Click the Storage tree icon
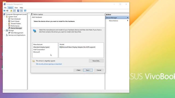Viewport: 175px width, 98px height. coord(7,30)
